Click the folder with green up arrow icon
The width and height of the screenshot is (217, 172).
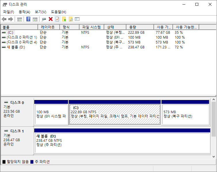[x=64, y=19]
